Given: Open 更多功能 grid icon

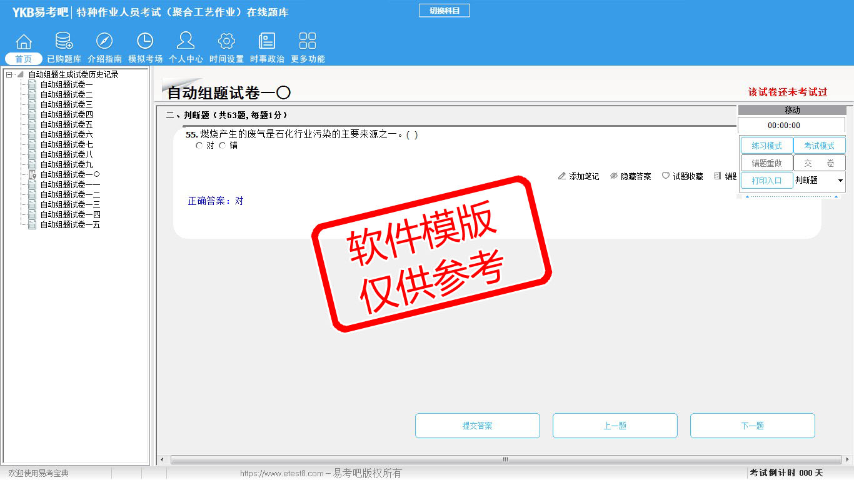Looking at the screenshot, I should pos(308,42).
